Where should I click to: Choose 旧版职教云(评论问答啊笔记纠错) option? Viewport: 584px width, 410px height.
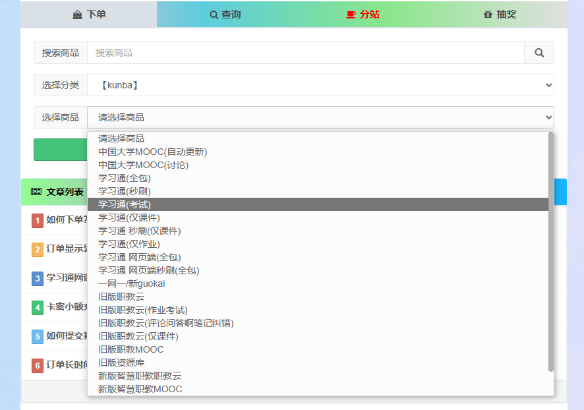tap(318, 323)
